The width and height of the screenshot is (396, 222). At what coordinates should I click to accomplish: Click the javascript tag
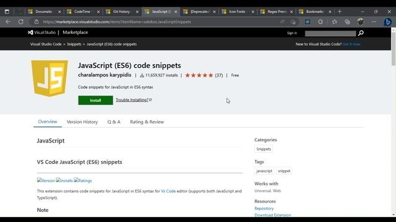point(264,171)
